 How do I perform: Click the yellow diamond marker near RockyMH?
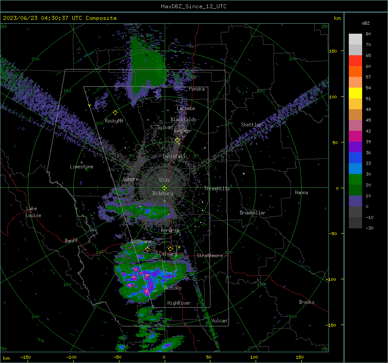115,113
